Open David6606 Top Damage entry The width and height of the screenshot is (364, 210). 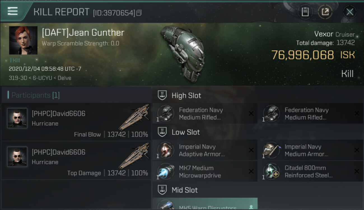(76, 160)
